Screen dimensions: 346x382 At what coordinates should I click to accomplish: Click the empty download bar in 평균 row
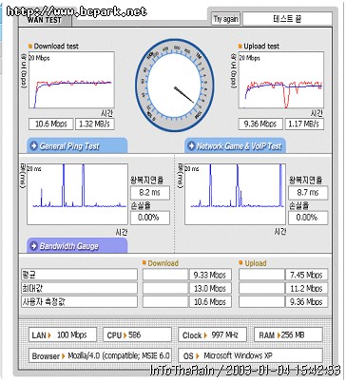tap(165, 275)
